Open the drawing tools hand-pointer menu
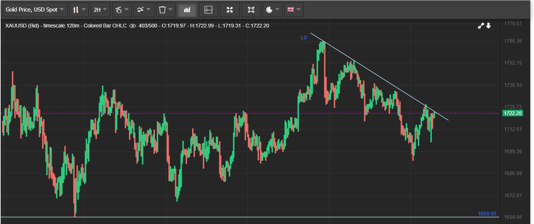The height and width of the screenshot is (224, 534). pos(122,10)
